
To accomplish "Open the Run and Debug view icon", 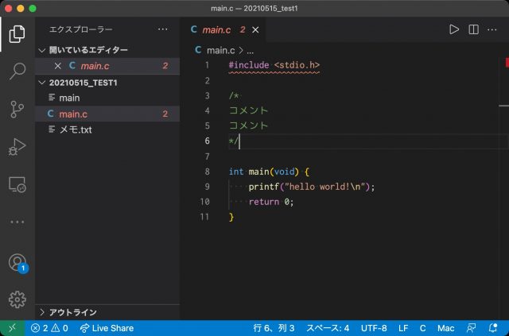I will [x=17, y=147].
